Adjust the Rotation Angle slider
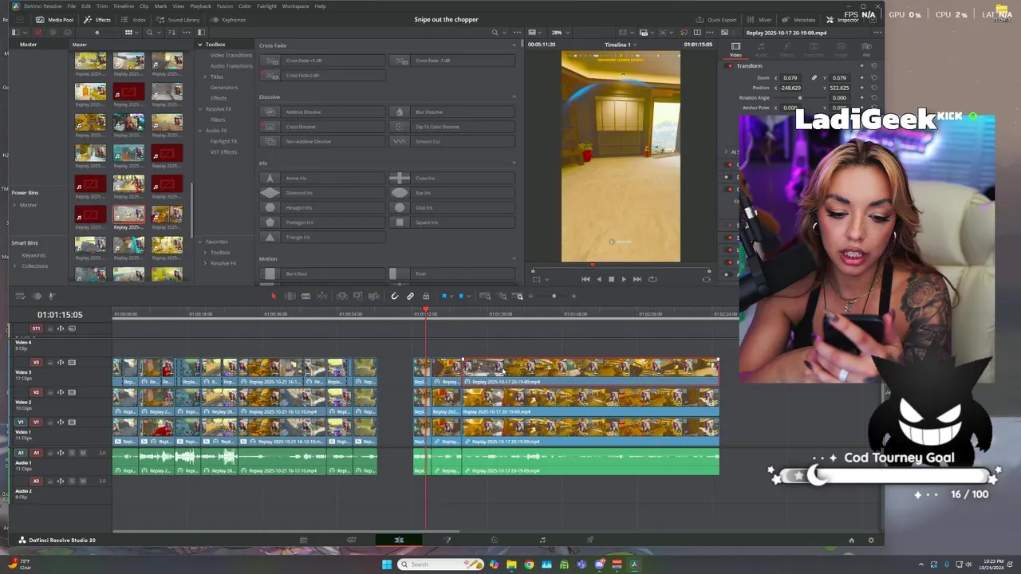Image resolution: width=1021 pixels, height=574 pixels. [800, 98]
